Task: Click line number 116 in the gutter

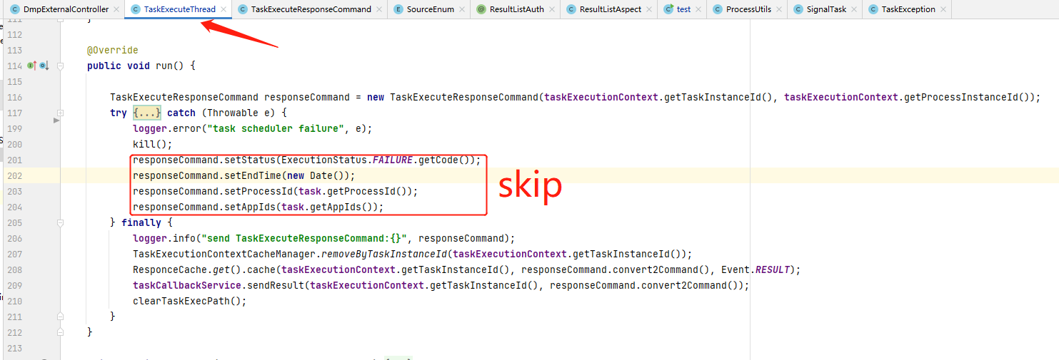Action: [x=14, y=97]
